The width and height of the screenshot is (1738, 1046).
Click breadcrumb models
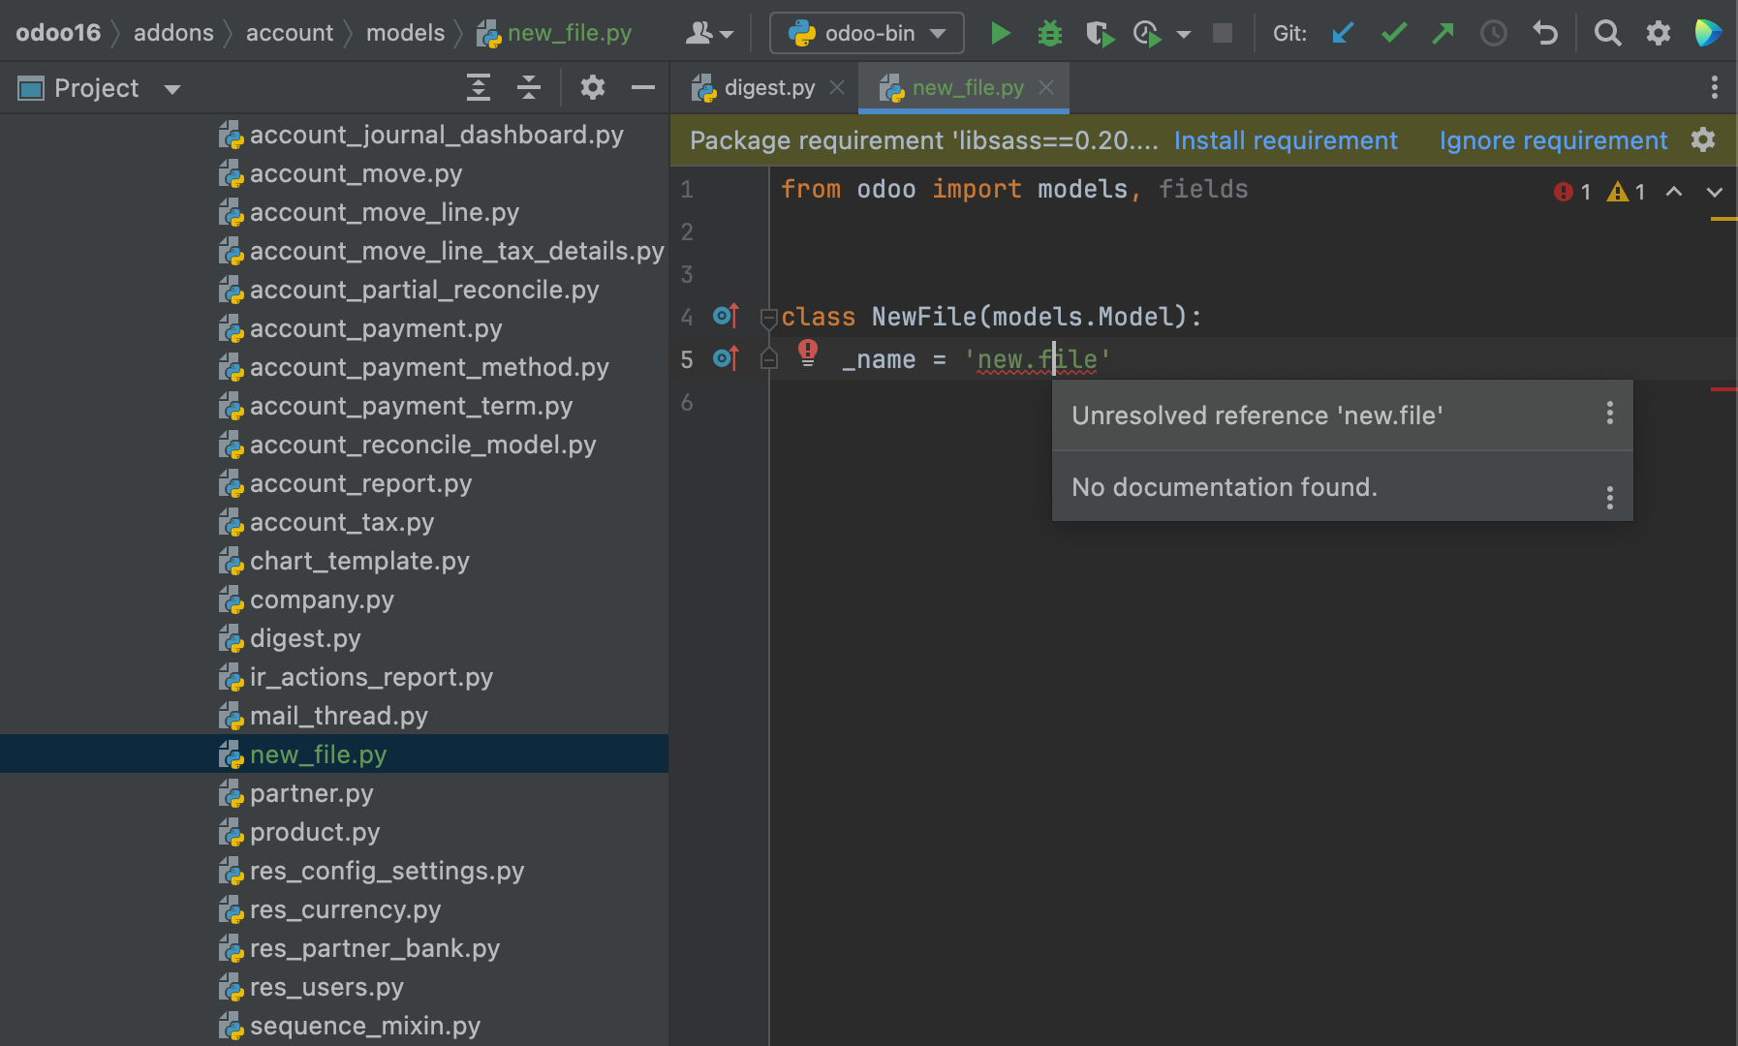(405, 33)
